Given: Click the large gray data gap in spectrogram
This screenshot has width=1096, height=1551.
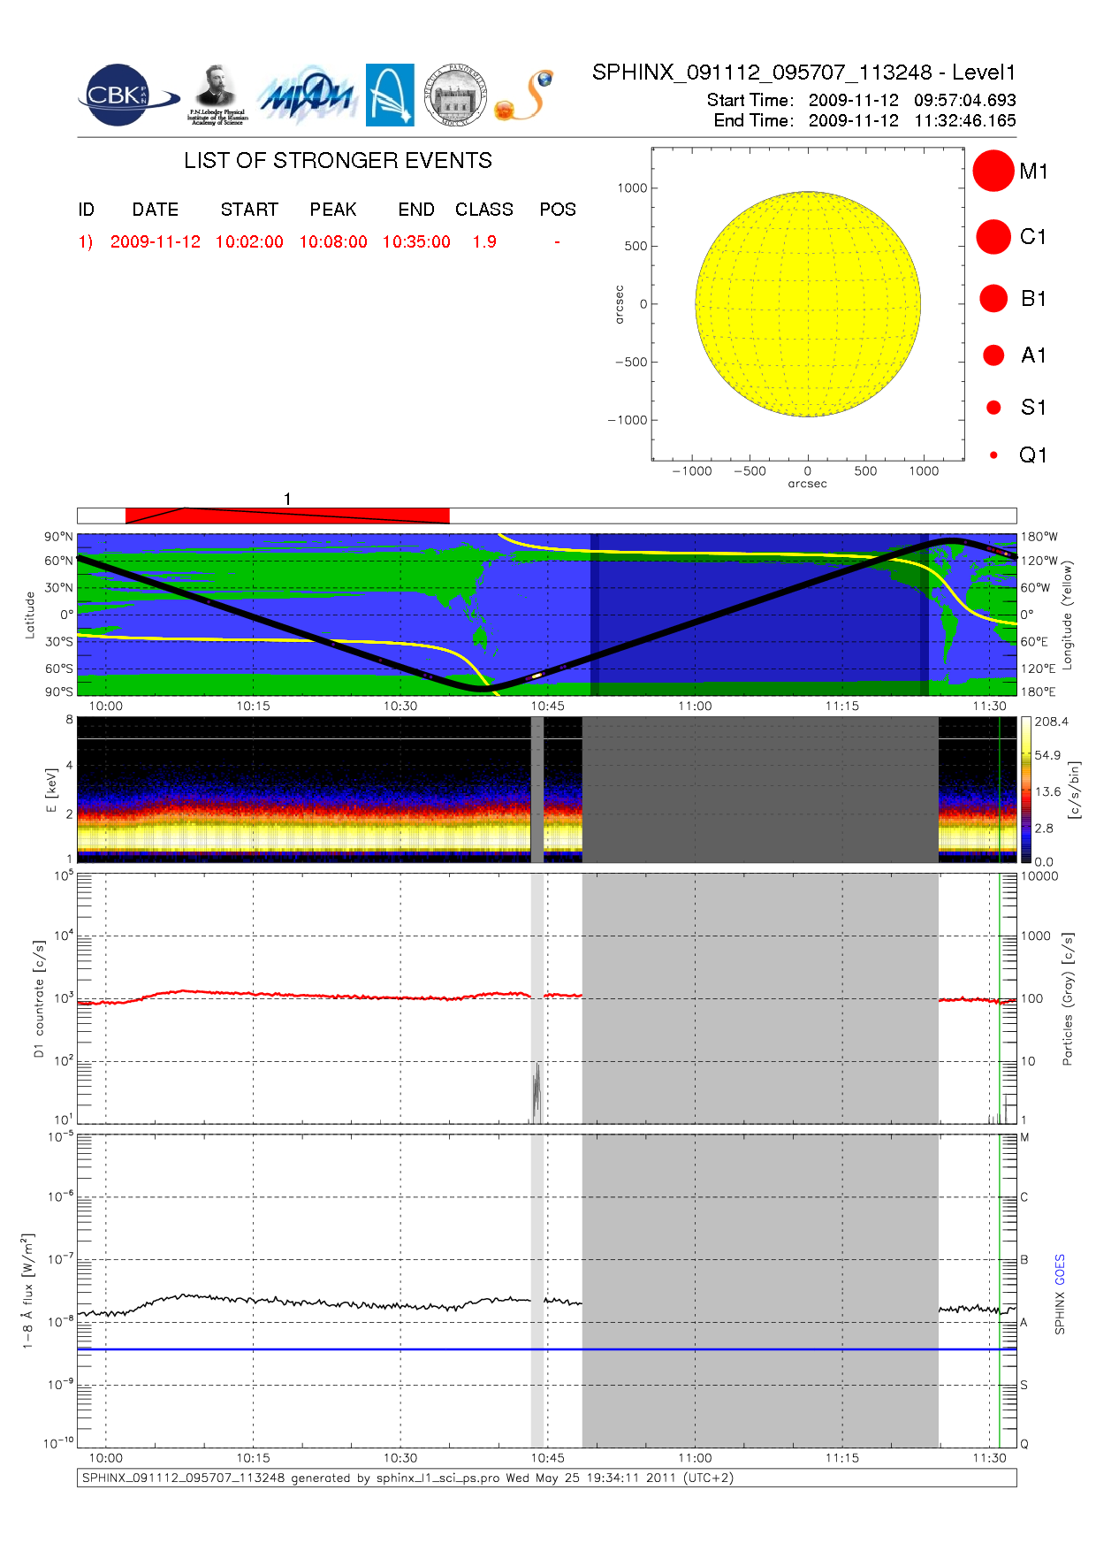Looking at the screenshot, I should [760, 790].
